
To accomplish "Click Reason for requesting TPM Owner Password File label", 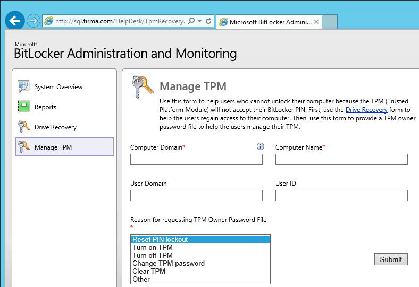I will (x=198, y=220).
